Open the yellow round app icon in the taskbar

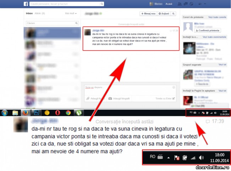pyautogui.click(x=47, y=113)
